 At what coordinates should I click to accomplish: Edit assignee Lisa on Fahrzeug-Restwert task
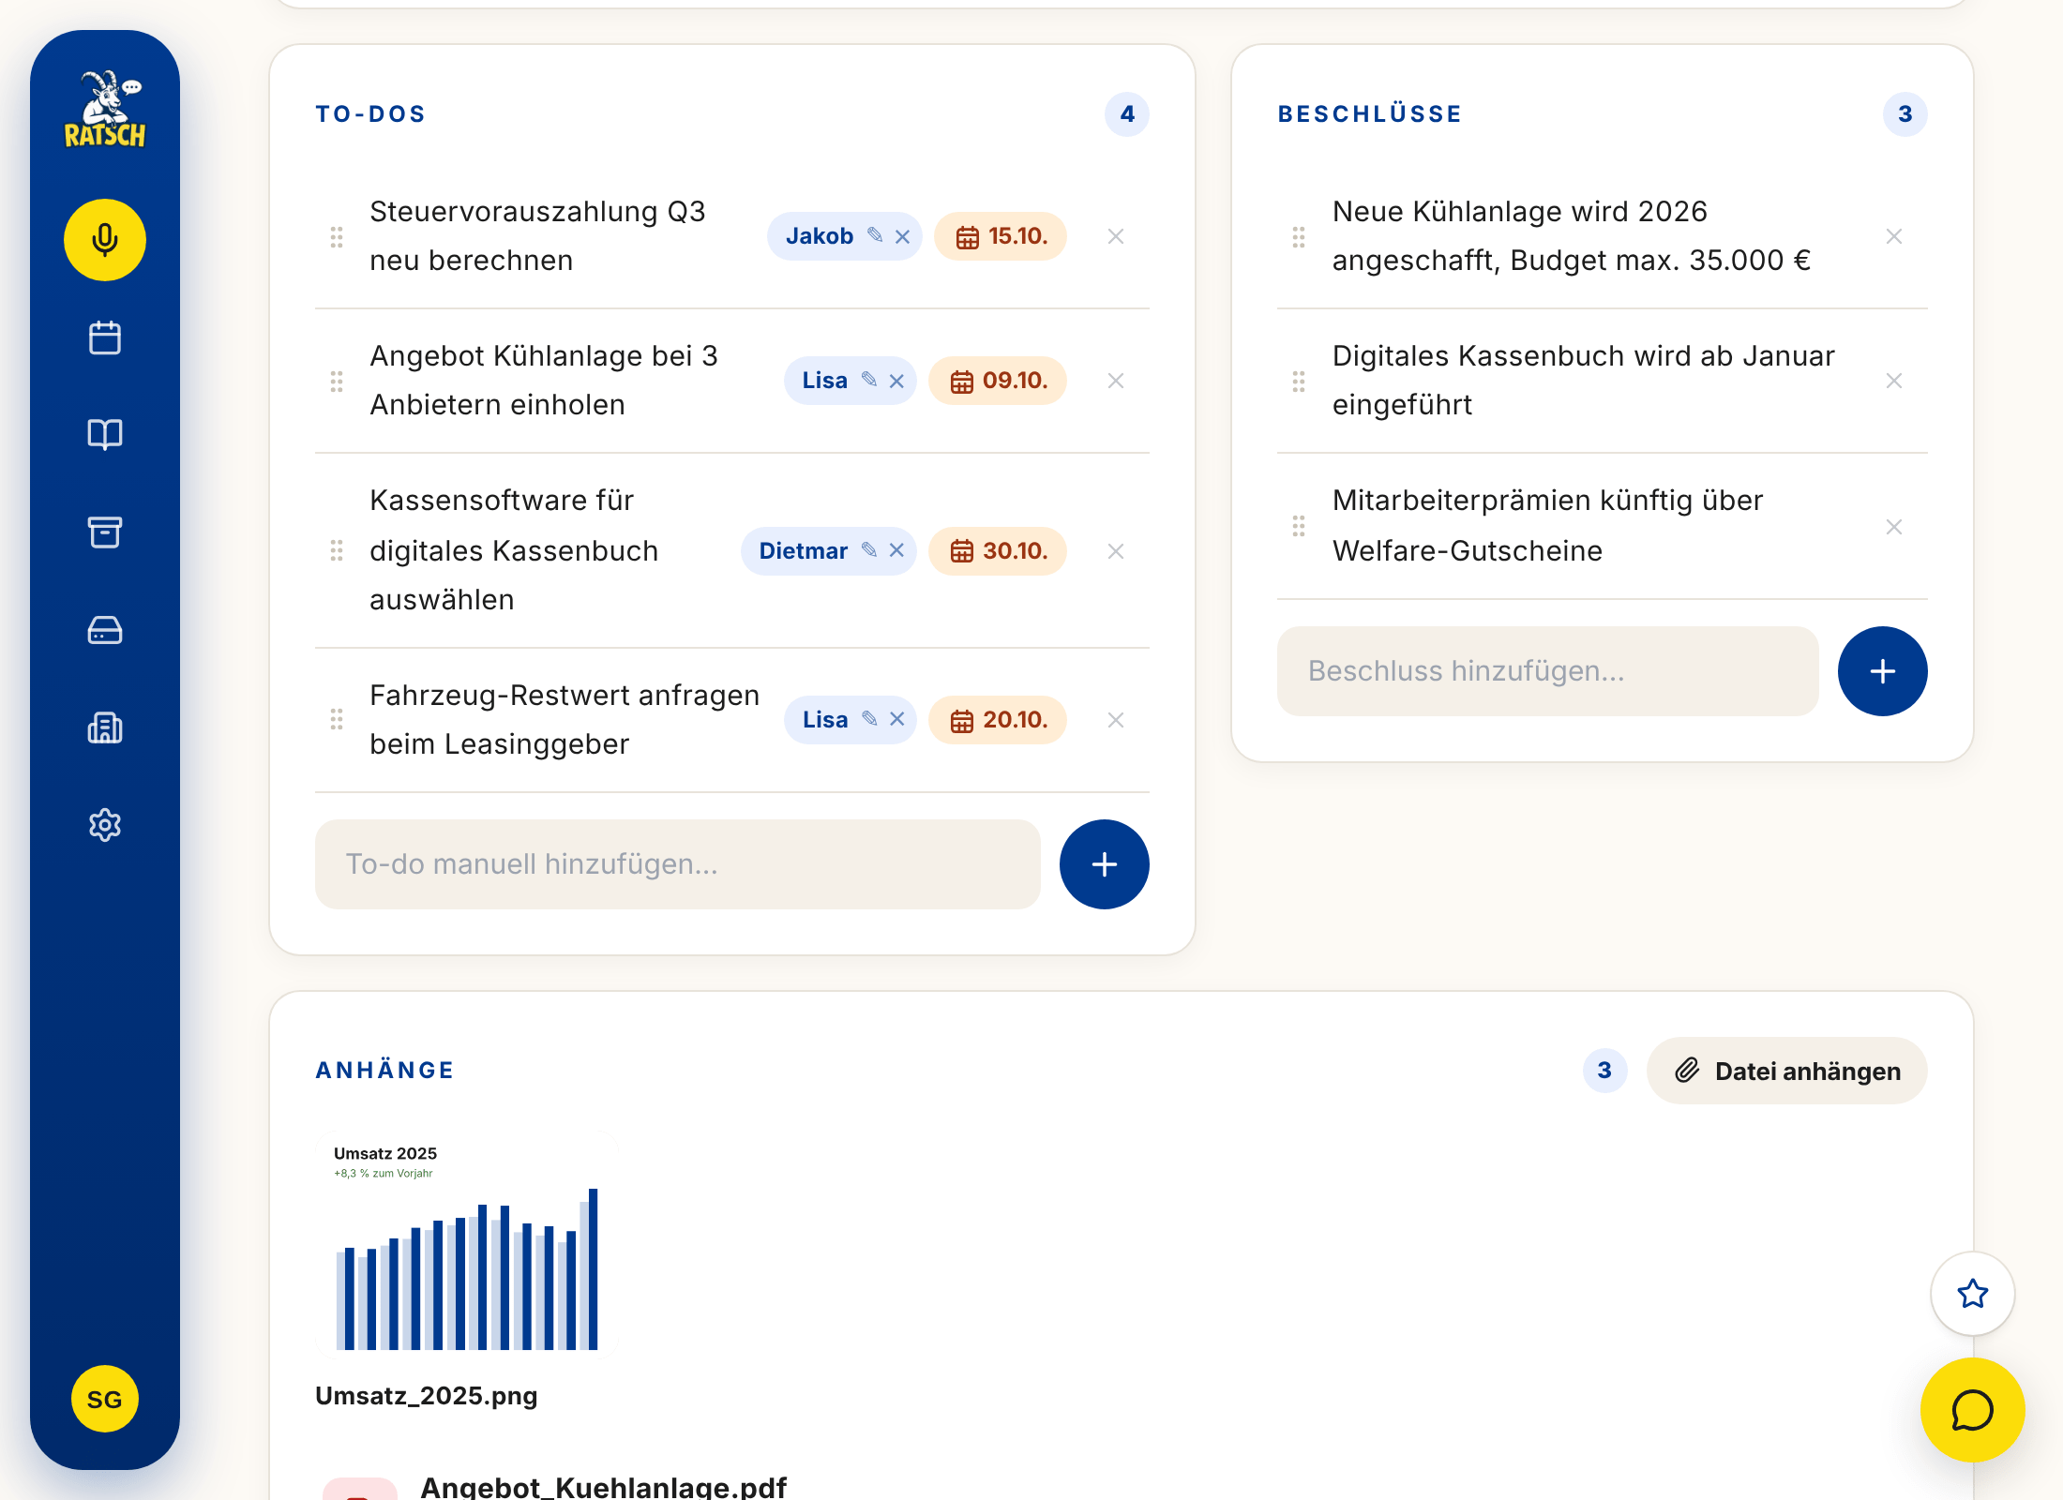(869, 719)
